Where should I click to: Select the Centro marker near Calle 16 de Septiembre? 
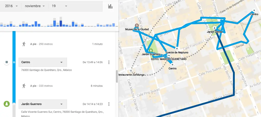pos(254,10)
